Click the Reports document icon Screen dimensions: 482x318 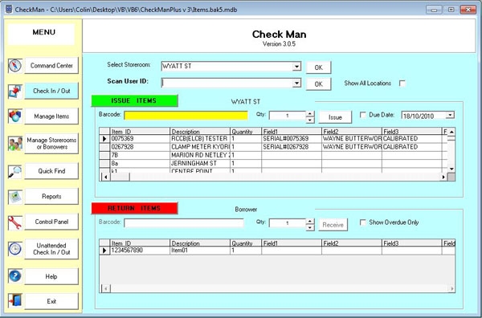click(15, 197)
